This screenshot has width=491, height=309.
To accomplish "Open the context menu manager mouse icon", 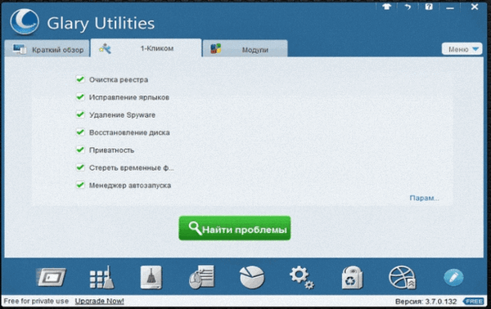I will 201,277.
